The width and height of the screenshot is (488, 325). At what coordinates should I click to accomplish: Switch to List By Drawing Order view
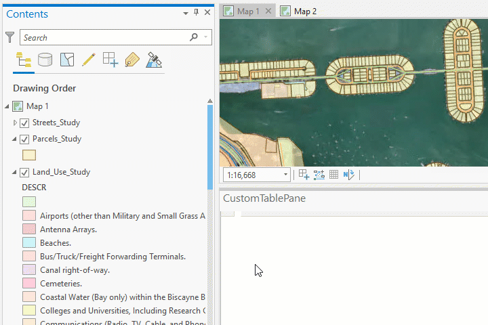24,60
